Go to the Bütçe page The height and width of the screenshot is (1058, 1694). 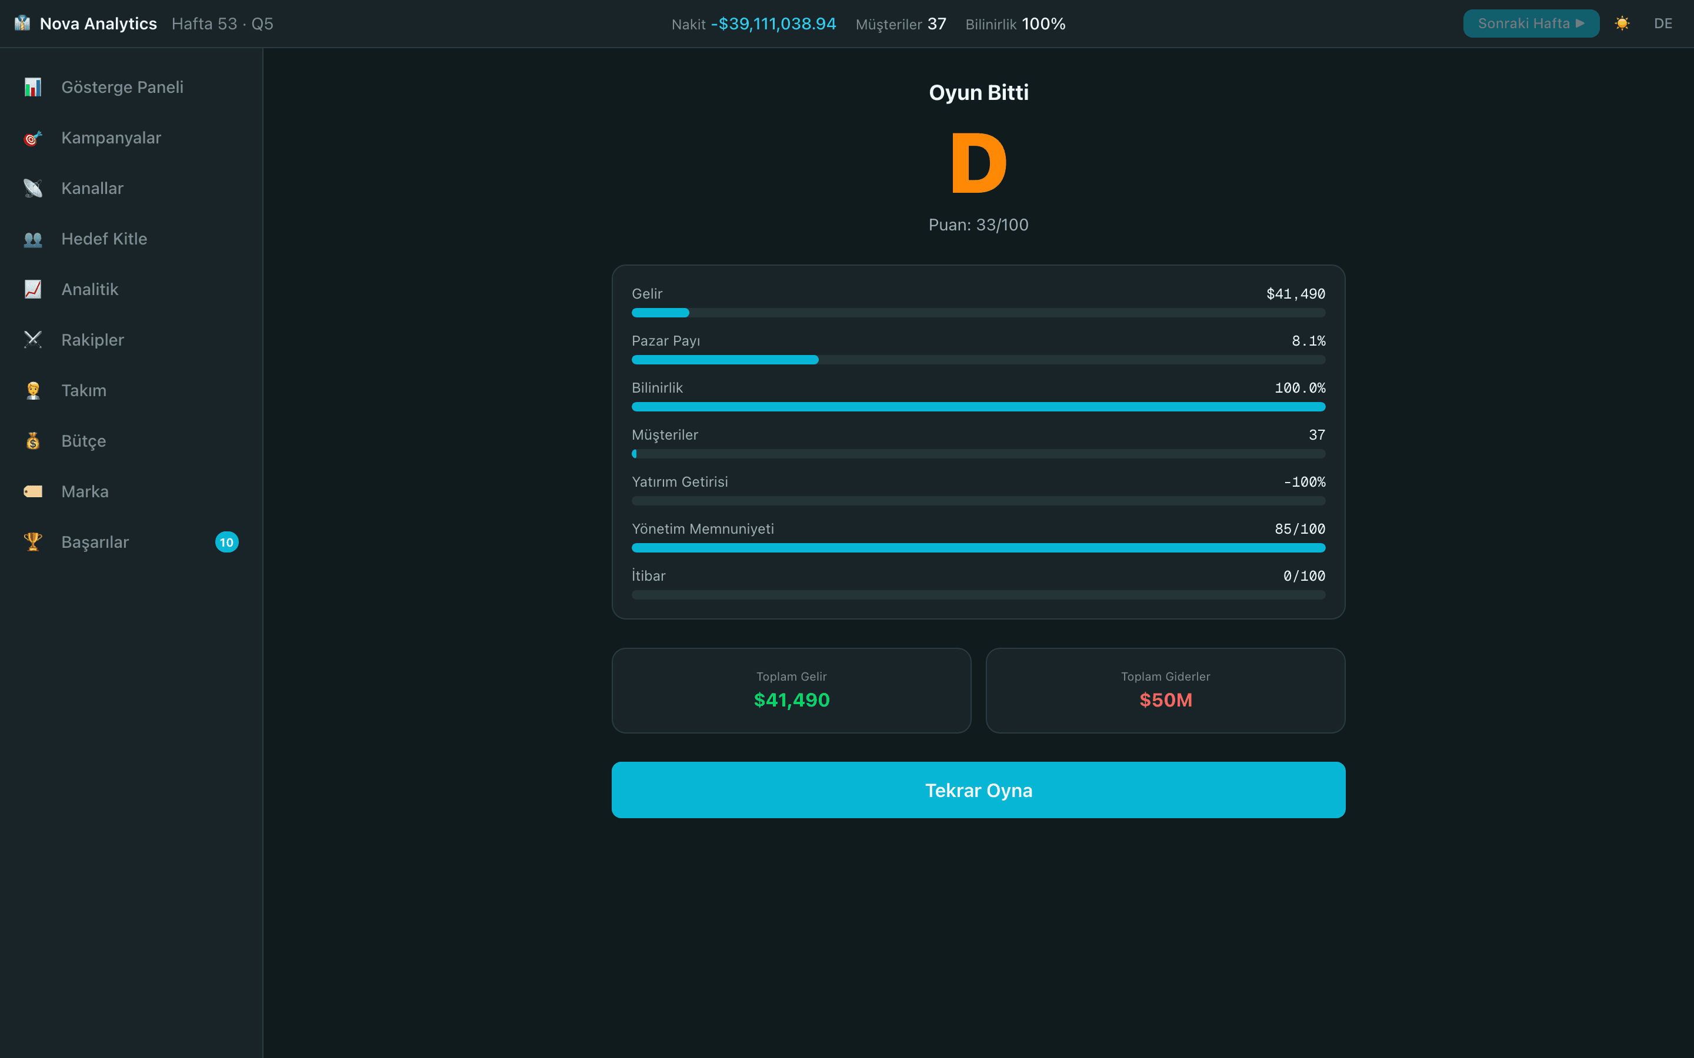point(131,441)
